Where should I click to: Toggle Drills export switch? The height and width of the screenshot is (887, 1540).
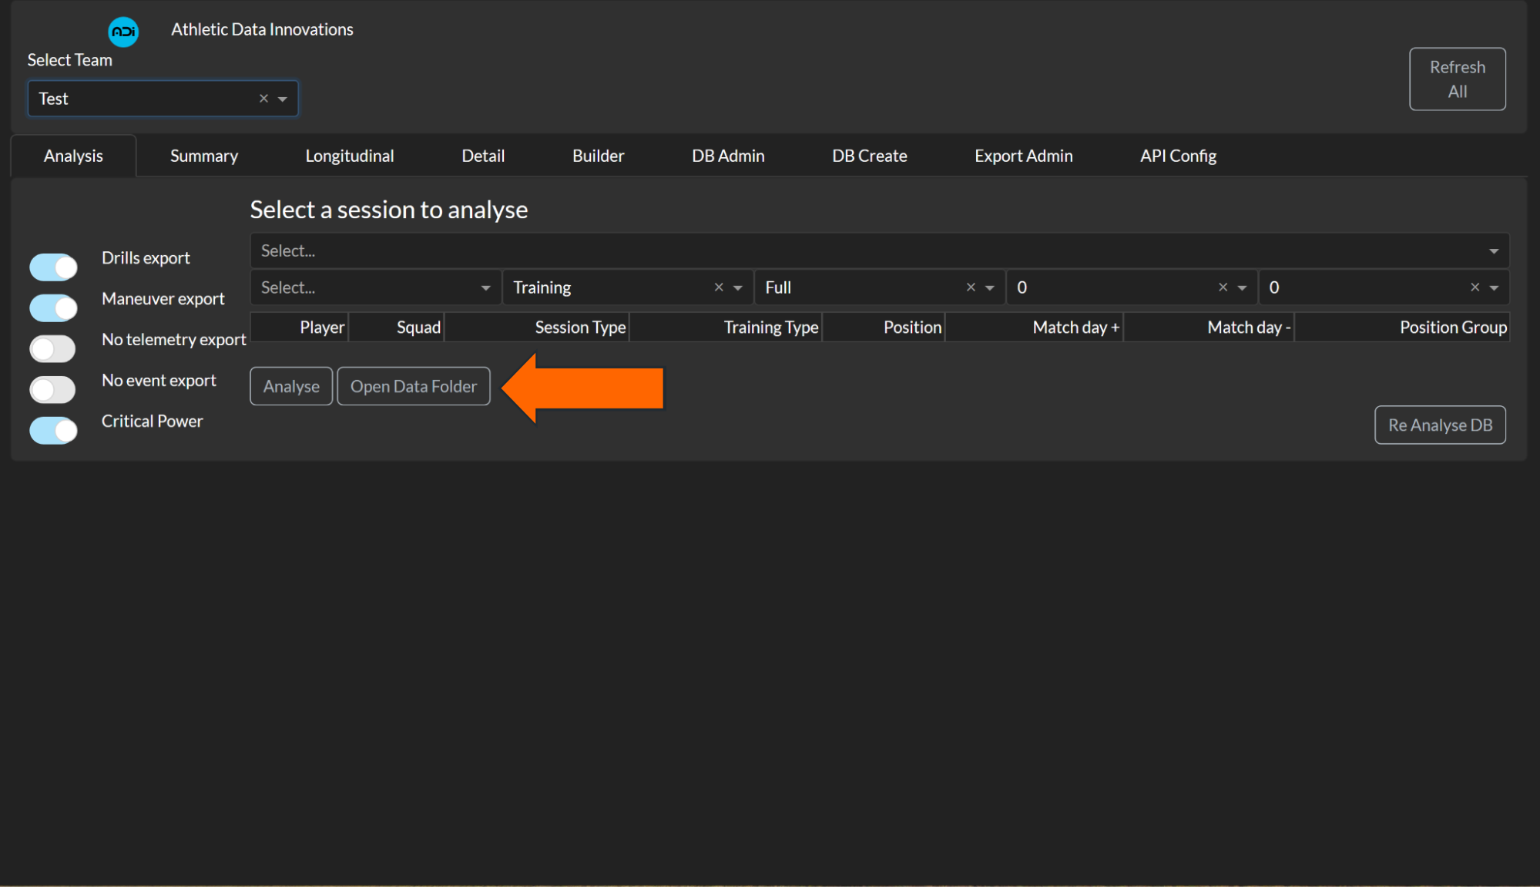(53, 267)
